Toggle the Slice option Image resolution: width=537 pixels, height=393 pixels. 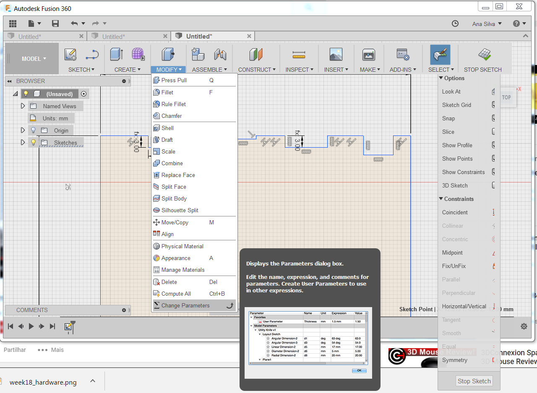click(x=493, y=132)
